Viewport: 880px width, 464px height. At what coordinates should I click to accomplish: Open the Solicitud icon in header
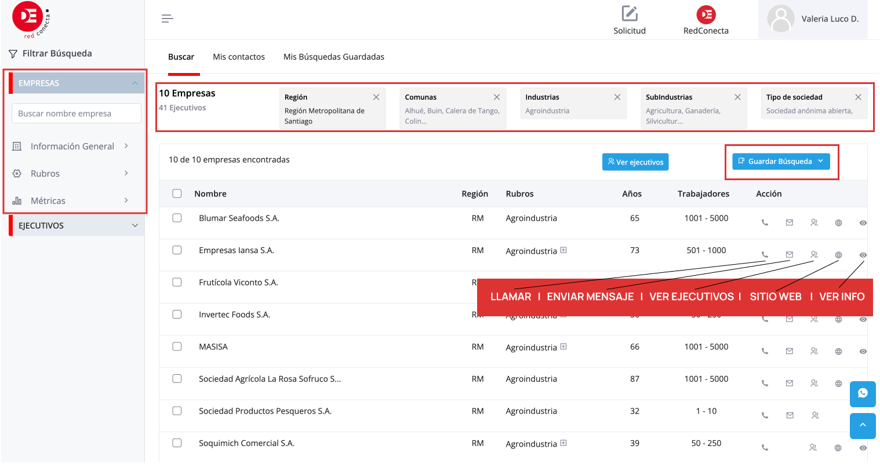pyautogui.click(x=630, y=14)
